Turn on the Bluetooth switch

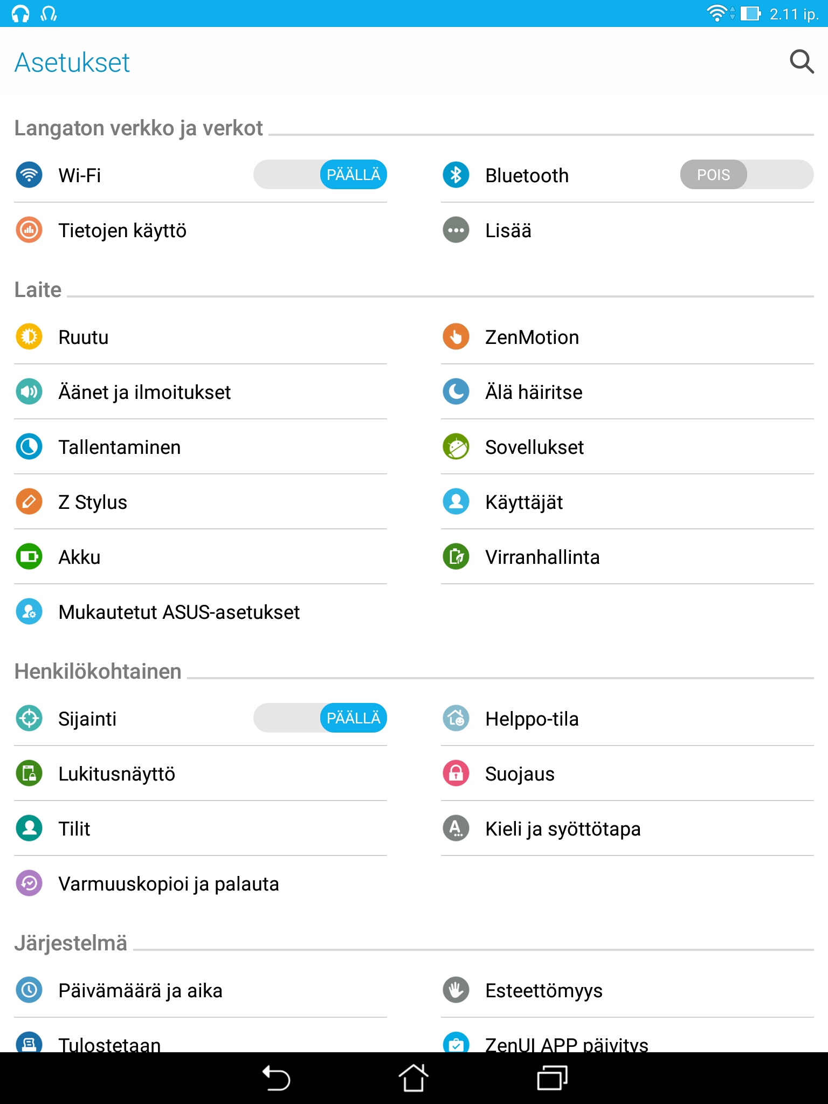click(747, 175)
